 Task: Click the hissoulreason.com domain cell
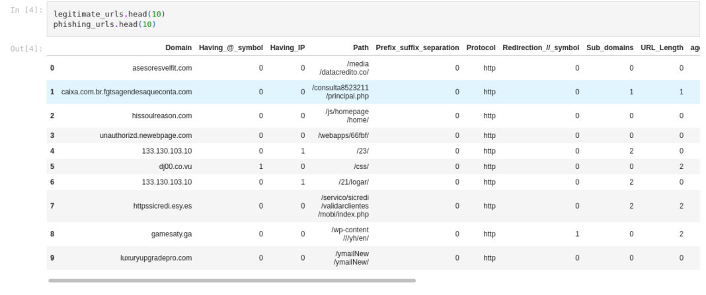pos(161,115)
